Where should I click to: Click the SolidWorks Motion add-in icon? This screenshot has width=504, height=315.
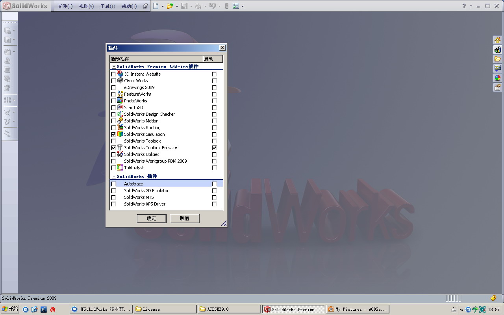(120, 121)
